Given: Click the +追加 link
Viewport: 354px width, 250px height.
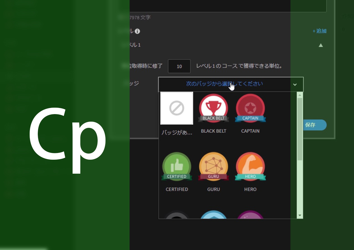Looking at the screenshot, I should [x=319, y=31].
